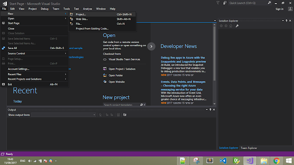This screenshot has height=165, width=294.
Task: Click the Visual Studio Team Services cloud icon
Action: click(105, 59)
